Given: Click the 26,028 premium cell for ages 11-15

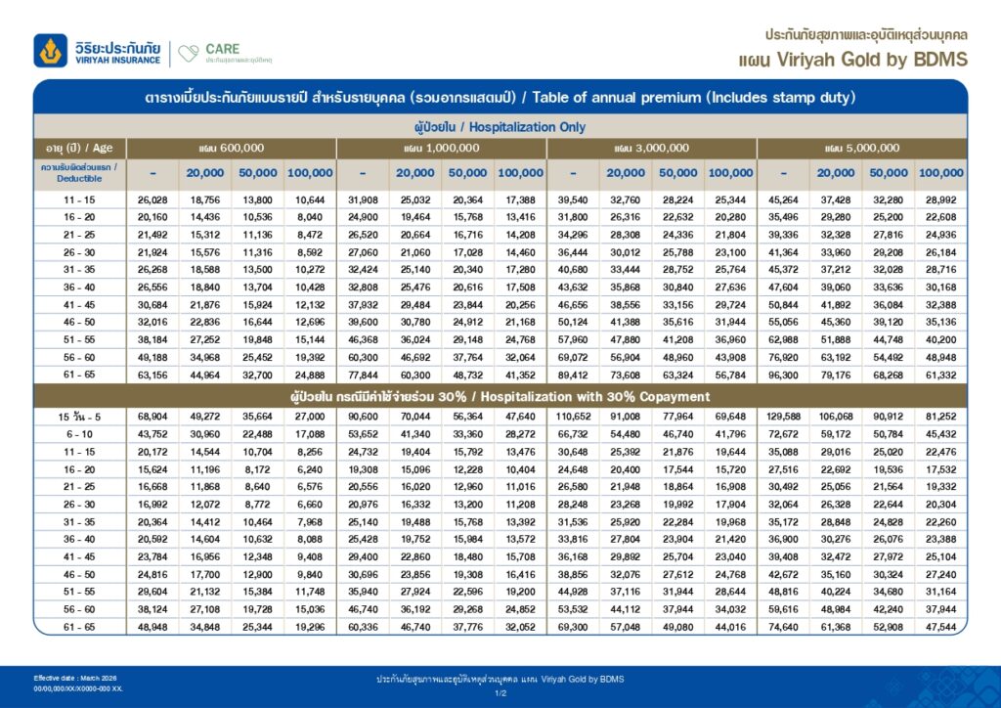Looking at the screenshot, I should pyautogui.click(x=152, y=199).
